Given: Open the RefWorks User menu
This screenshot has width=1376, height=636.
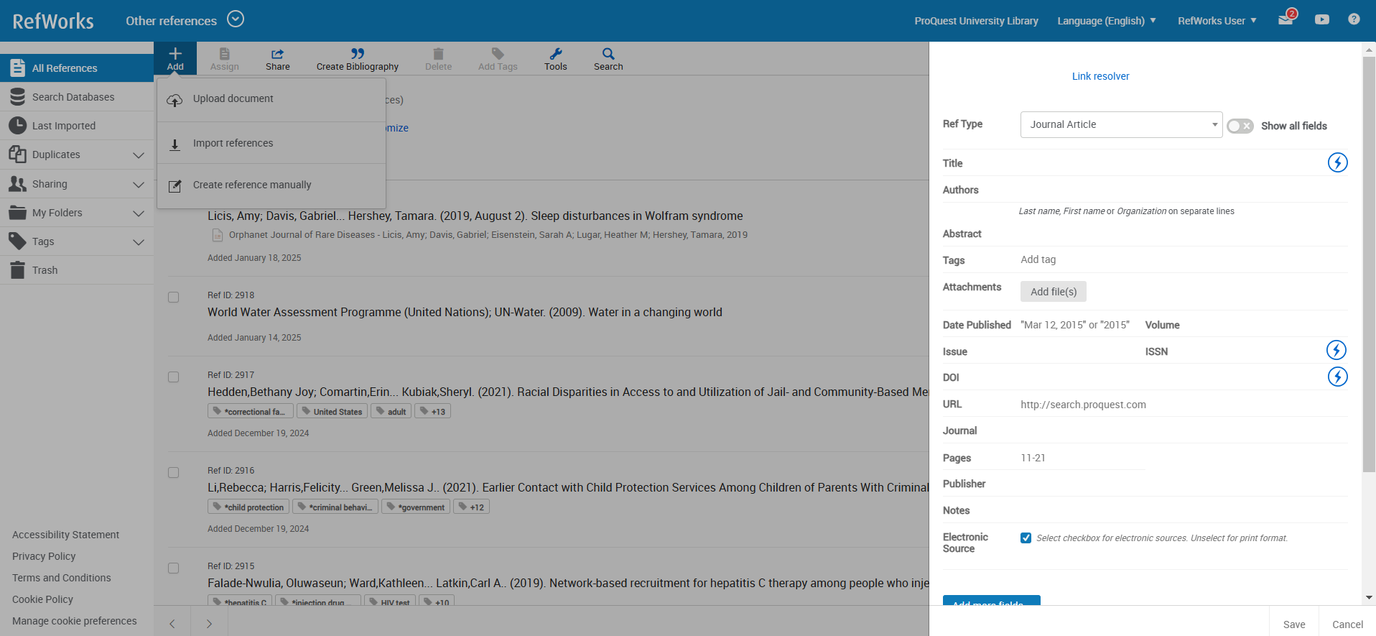Looking at the screenshot, I should pyautogui.click(x=1217, y=21).
